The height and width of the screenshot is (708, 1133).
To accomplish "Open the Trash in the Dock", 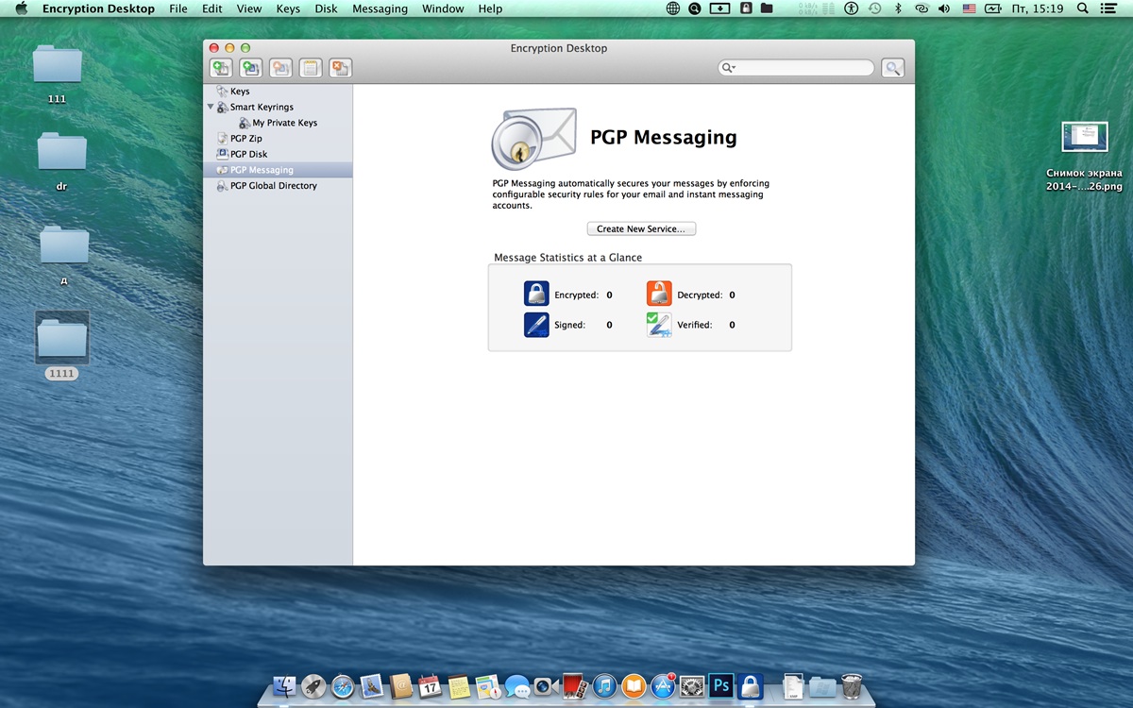I will point(851,686).
